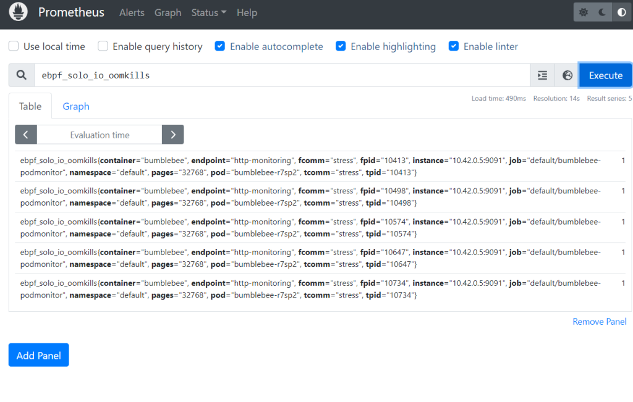Open the Alerts page

coord(132,12)
